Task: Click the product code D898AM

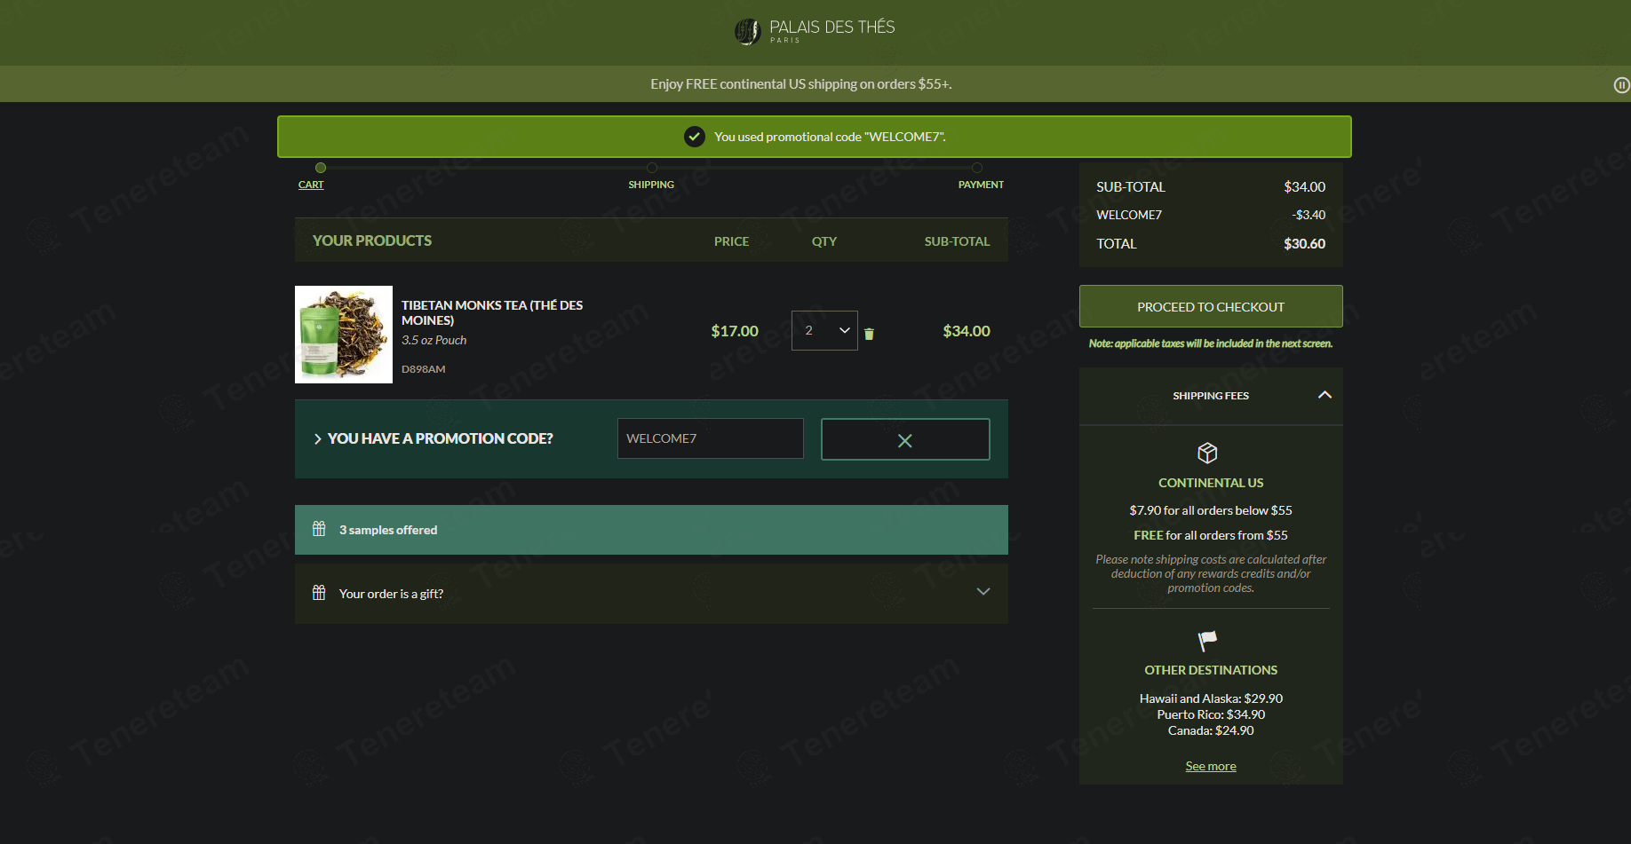Action: (x=424, y=369)
